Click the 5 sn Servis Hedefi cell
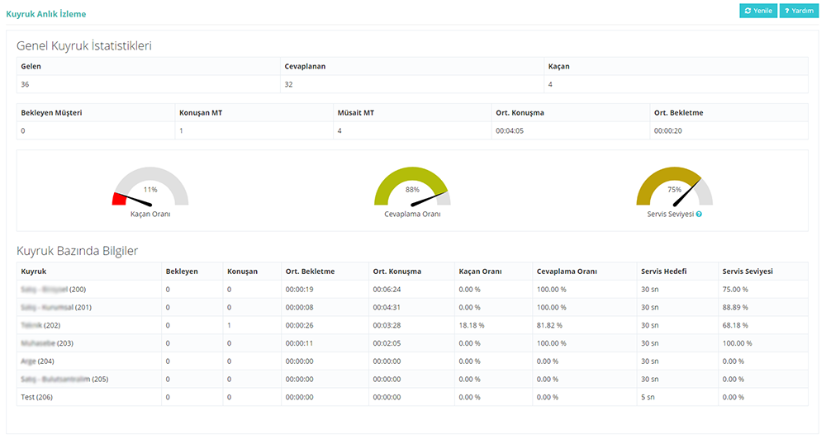Image resolution: width=826 pixels, height=439 pixels. [x=649, y=397]
